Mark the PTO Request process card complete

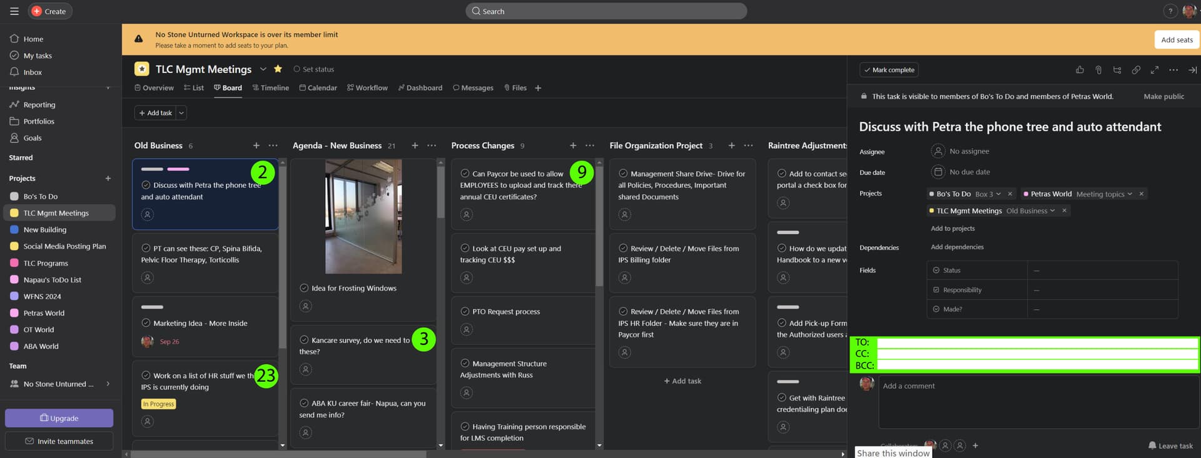coord(465,311)
